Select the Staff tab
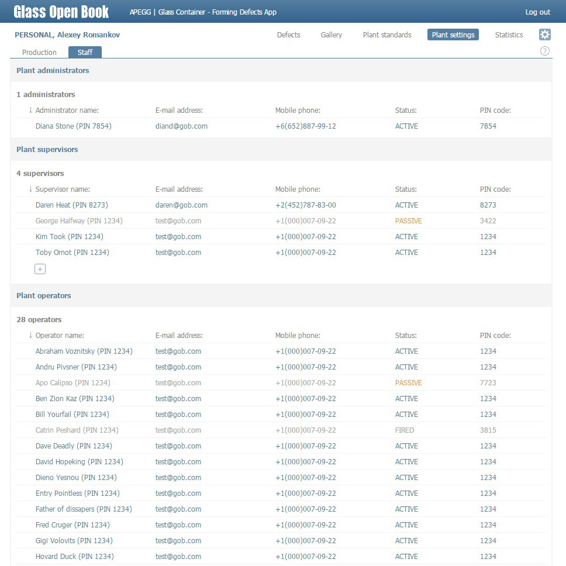 [85, 53]
